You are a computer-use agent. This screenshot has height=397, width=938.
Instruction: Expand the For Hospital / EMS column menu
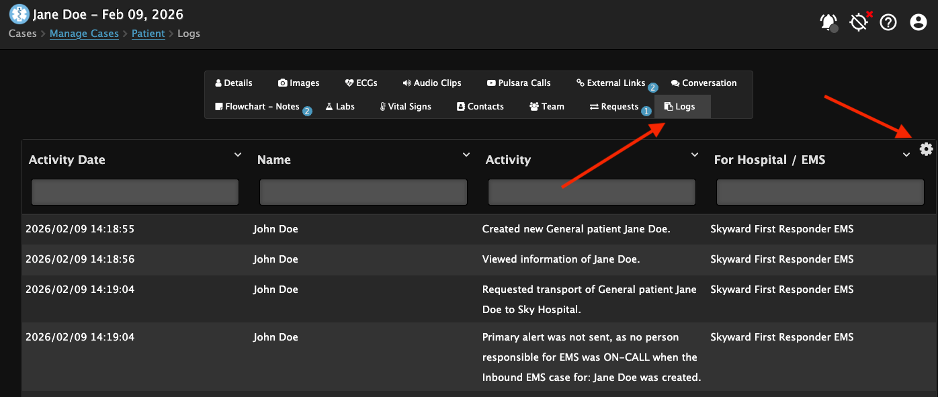click(x=906, y=155)
